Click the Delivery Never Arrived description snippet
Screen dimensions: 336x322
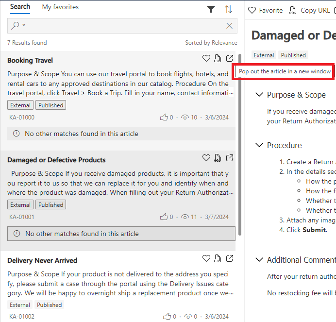[x=120, y=284]
